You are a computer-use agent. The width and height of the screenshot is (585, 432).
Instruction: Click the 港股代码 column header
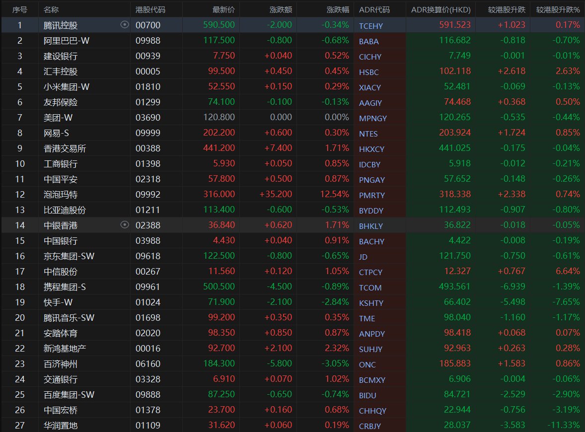(150, 9)
